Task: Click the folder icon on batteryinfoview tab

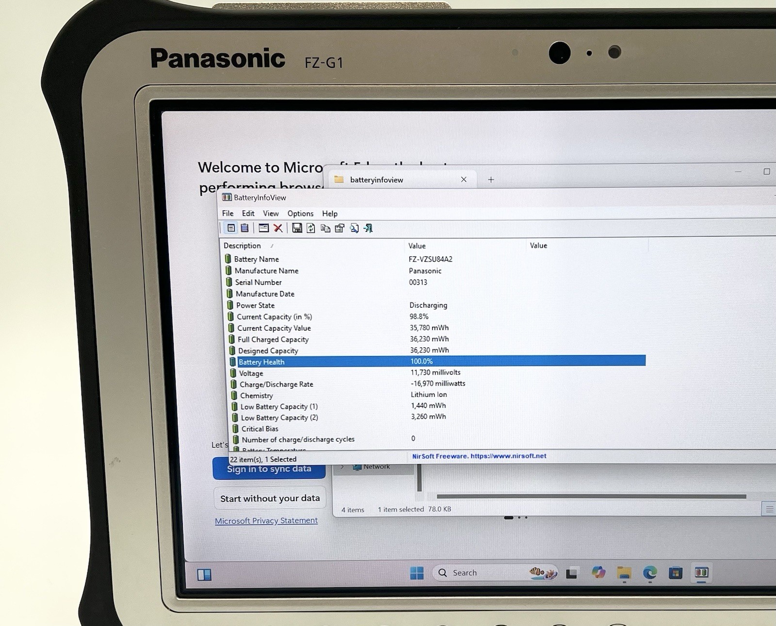Action: coord(339,180)
